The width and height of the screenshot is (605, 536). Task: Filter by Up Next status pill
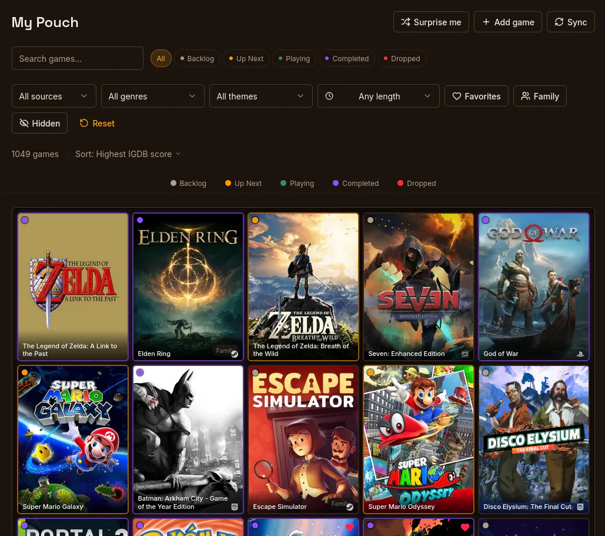246,59
